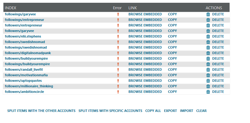Select Delete text for followers/digitalnomadpunk row
This screenshot has height=123, width=250.
point(218,53)
